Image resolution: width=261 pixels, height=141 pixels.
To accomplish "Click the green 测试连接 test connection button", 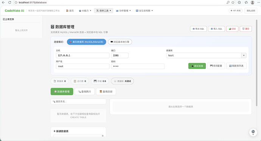I will [x=197, y=66].
